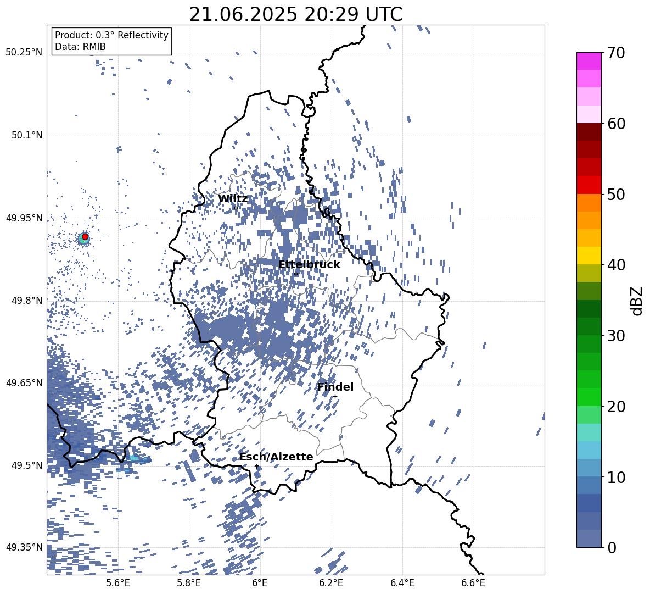Click the 50.1°N latitude label
The height and width of the screenshot is (594, 650).
(26, 135)
